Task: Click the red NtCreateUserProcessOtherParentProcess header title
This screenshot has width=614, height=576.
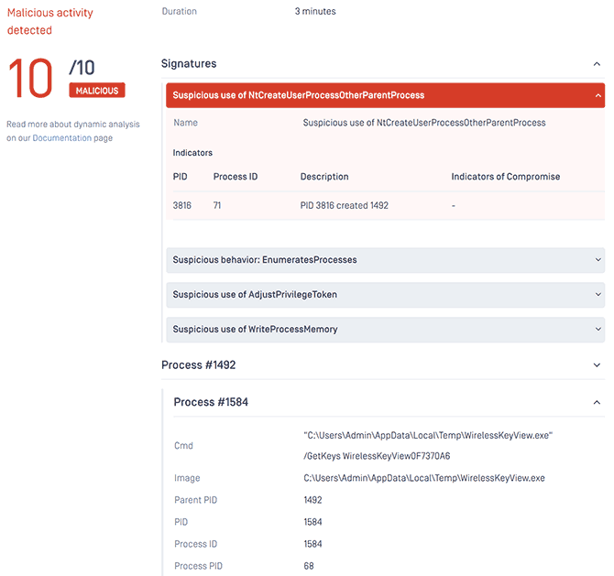Action: click(x=299, y=95)
